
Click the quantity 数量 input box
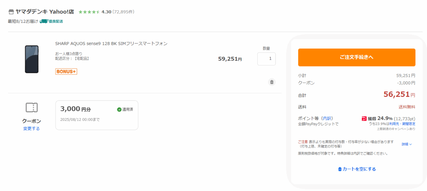coord(266,59)
